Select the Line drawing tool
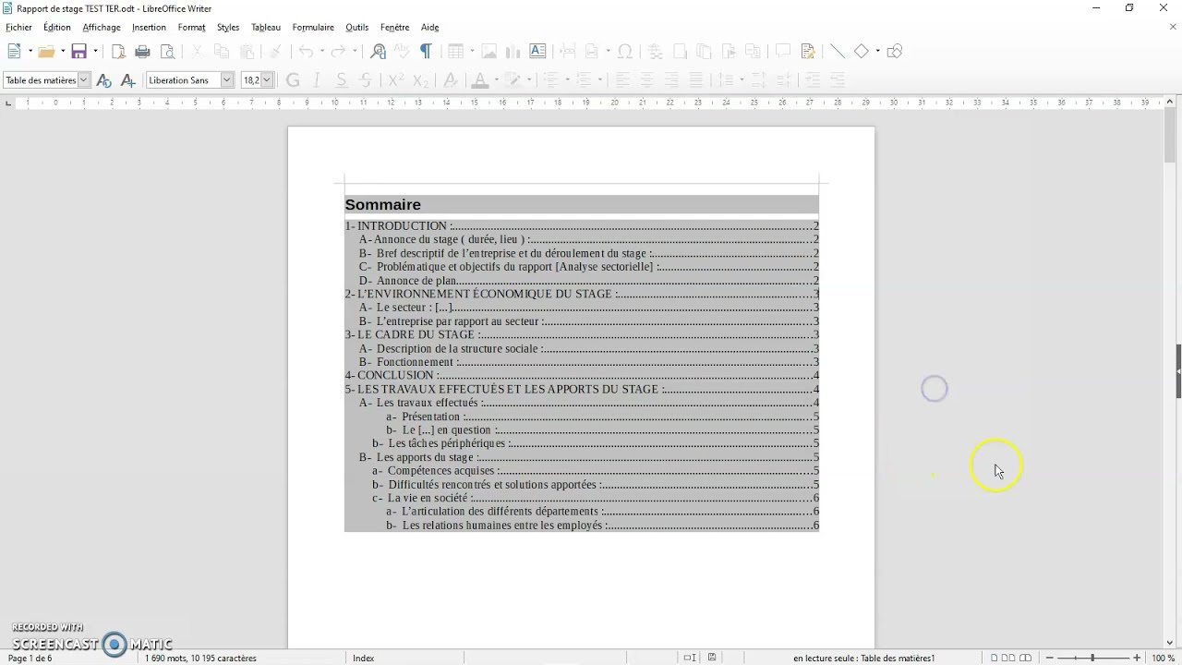The height and width of the screenshot is (665, 1182). pyautogui.click(x=837, y=52)
